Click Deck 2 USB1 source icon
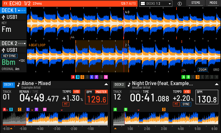 click(3, 50)
